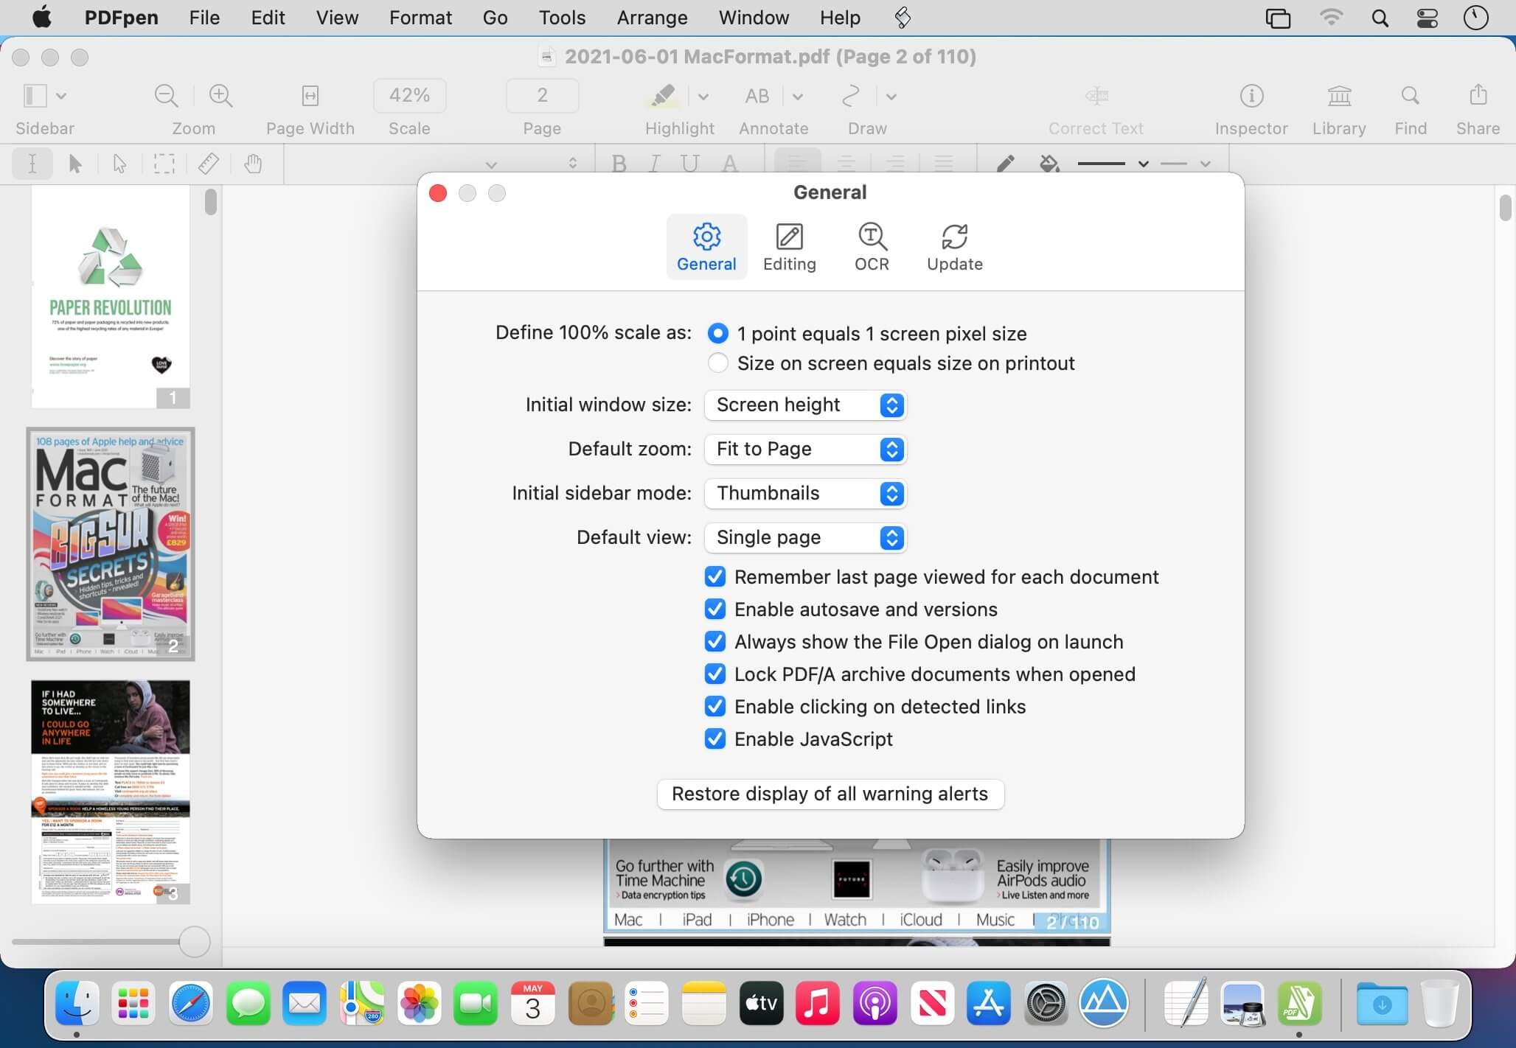Click Restore display of all warning alerts

click(x=830, y=794)
